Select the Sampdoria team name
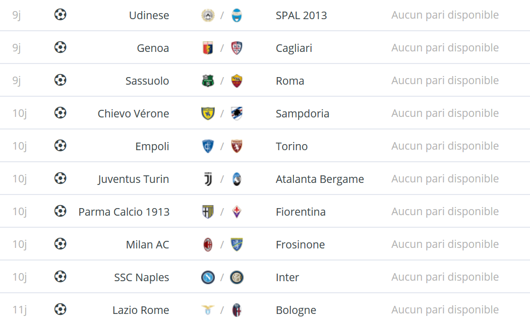 click(303, 113)
